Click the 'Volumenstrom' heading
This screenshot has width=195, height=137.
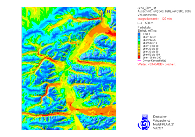[147, 15]
